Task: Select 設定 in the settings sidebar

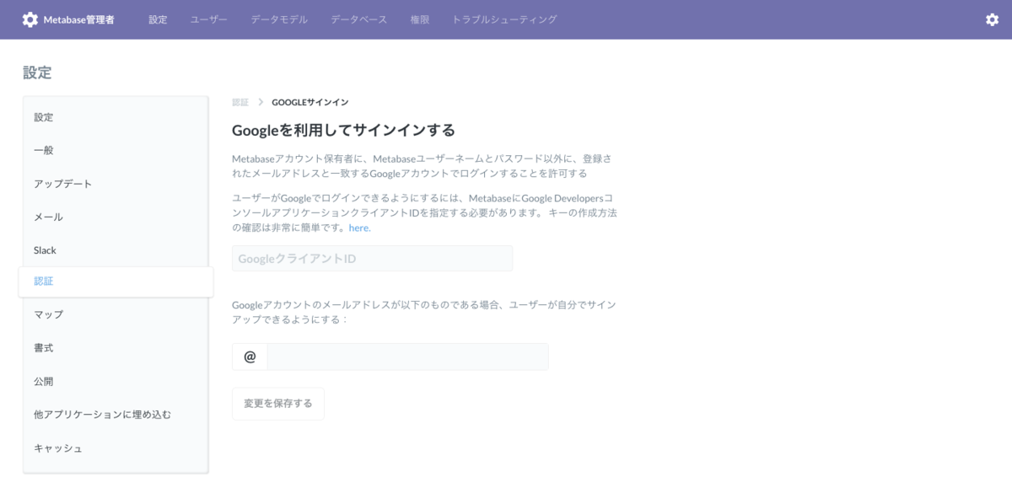Action: [x=116, y=117]
